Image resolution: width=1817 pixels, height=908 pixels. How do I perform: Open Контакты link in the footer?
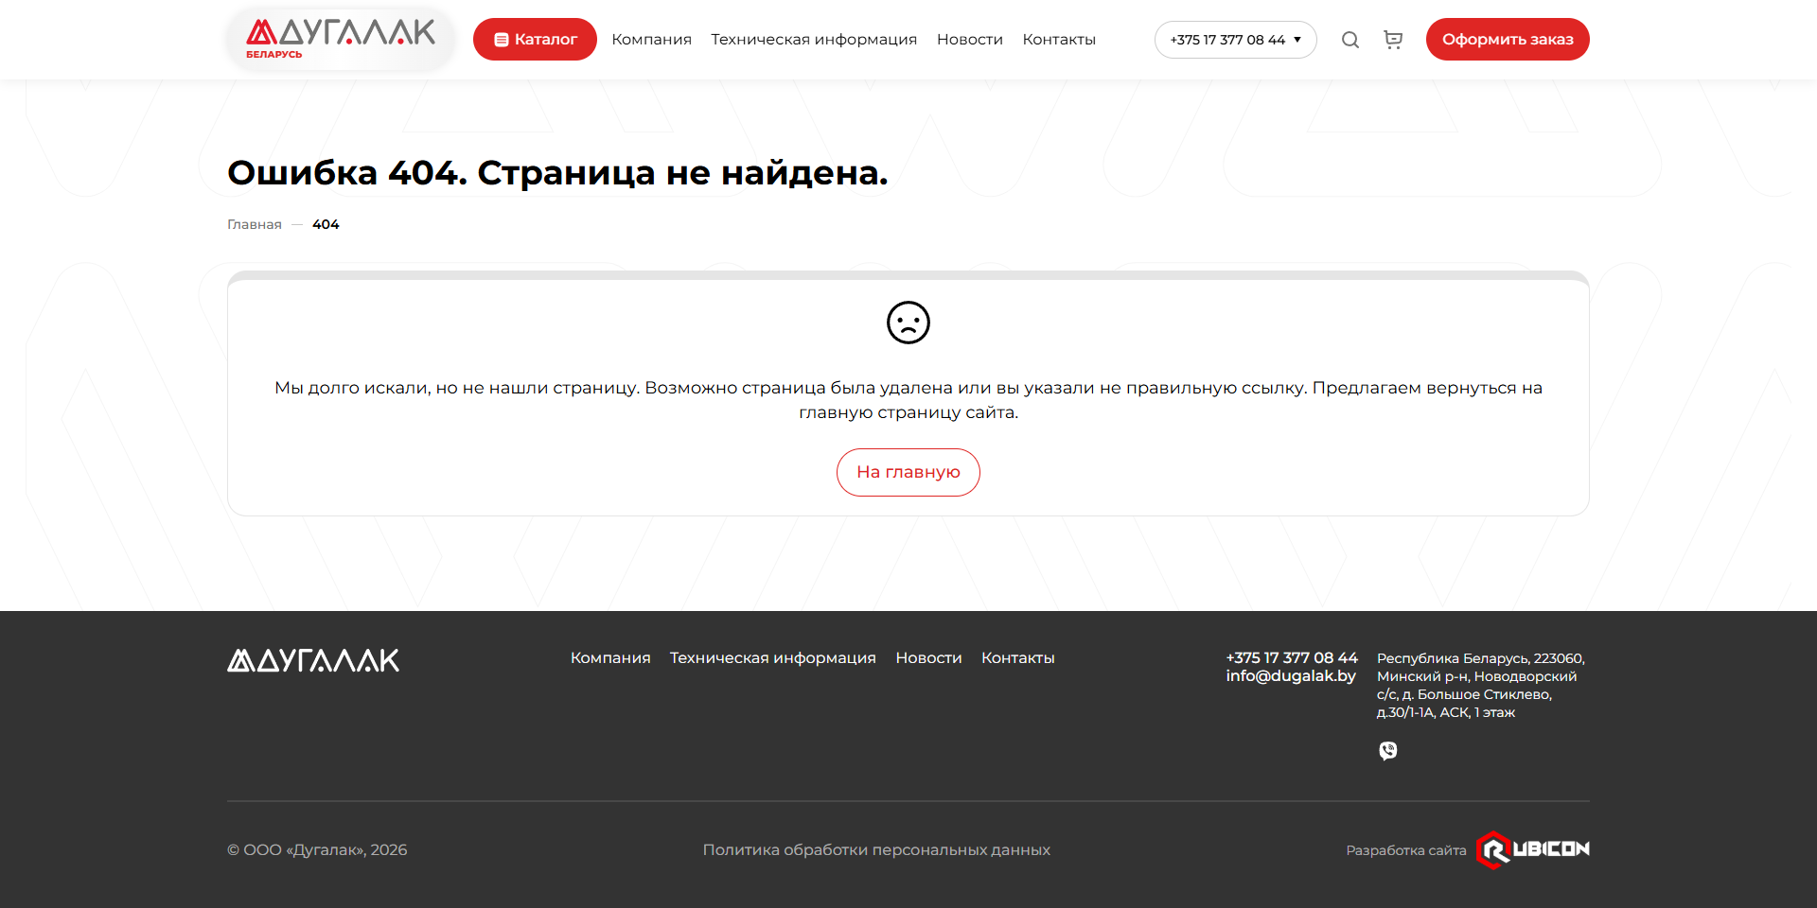point(1017,658)
